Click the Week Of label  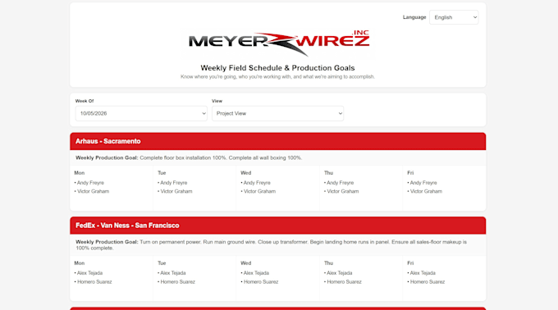pyautogui.click(x=85, y=101)
